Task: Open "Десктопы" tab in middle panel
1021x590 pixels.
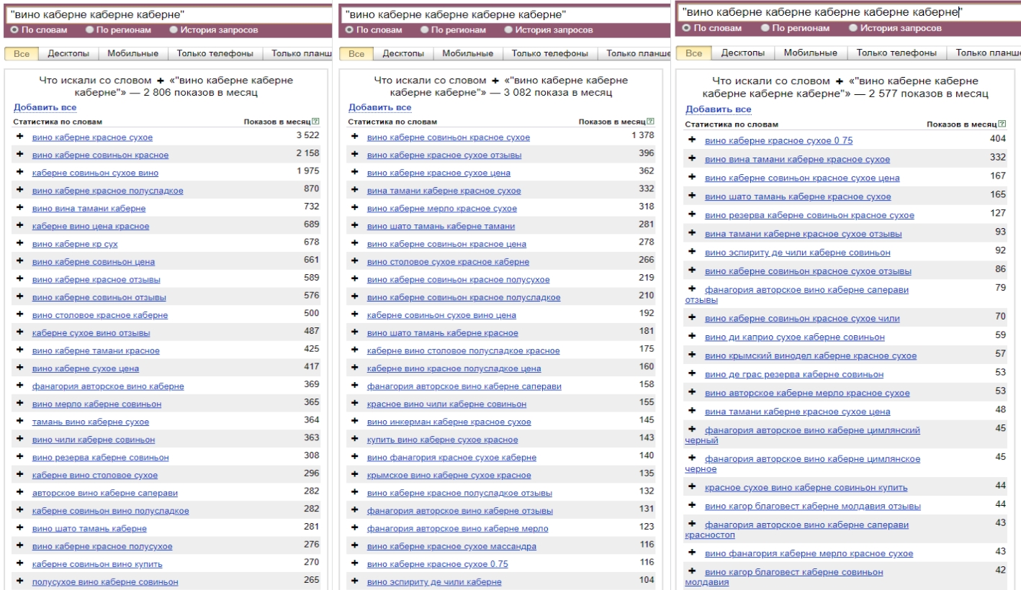Action: pos(402,54)
